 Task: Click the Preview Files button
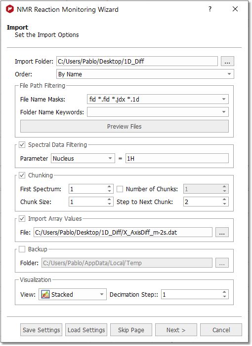(x=125, y=127)
